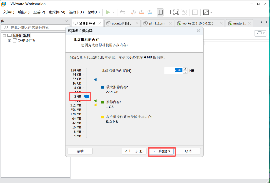This screenshot has height=183, width=270.
Task: Open the stretch guest dropdown arrow
Action: click(x=211, y=12)
